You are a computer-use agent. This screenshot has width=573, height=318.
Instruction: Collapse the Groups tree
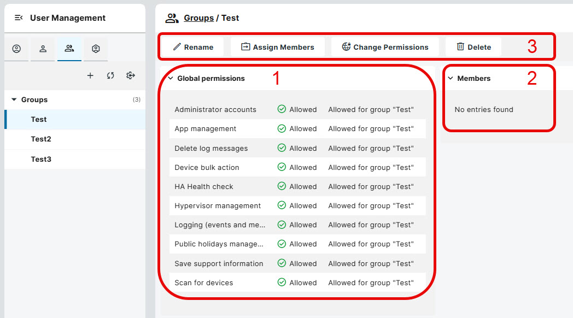click(14, 99)
